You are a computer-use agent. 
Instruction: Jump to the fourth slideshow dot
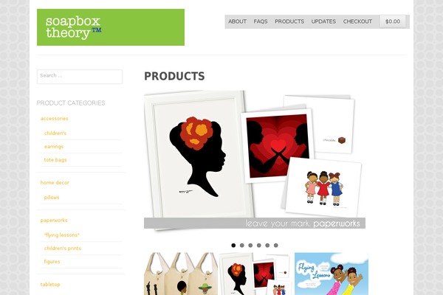(x=259, y=246)
